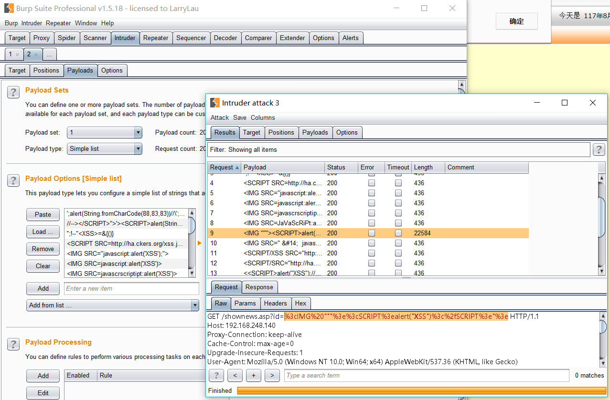Tick the Timeout checkbox for request 7

398,213
